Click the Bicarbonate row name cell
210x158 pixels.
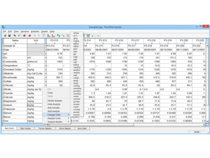(x=15, y=78)
